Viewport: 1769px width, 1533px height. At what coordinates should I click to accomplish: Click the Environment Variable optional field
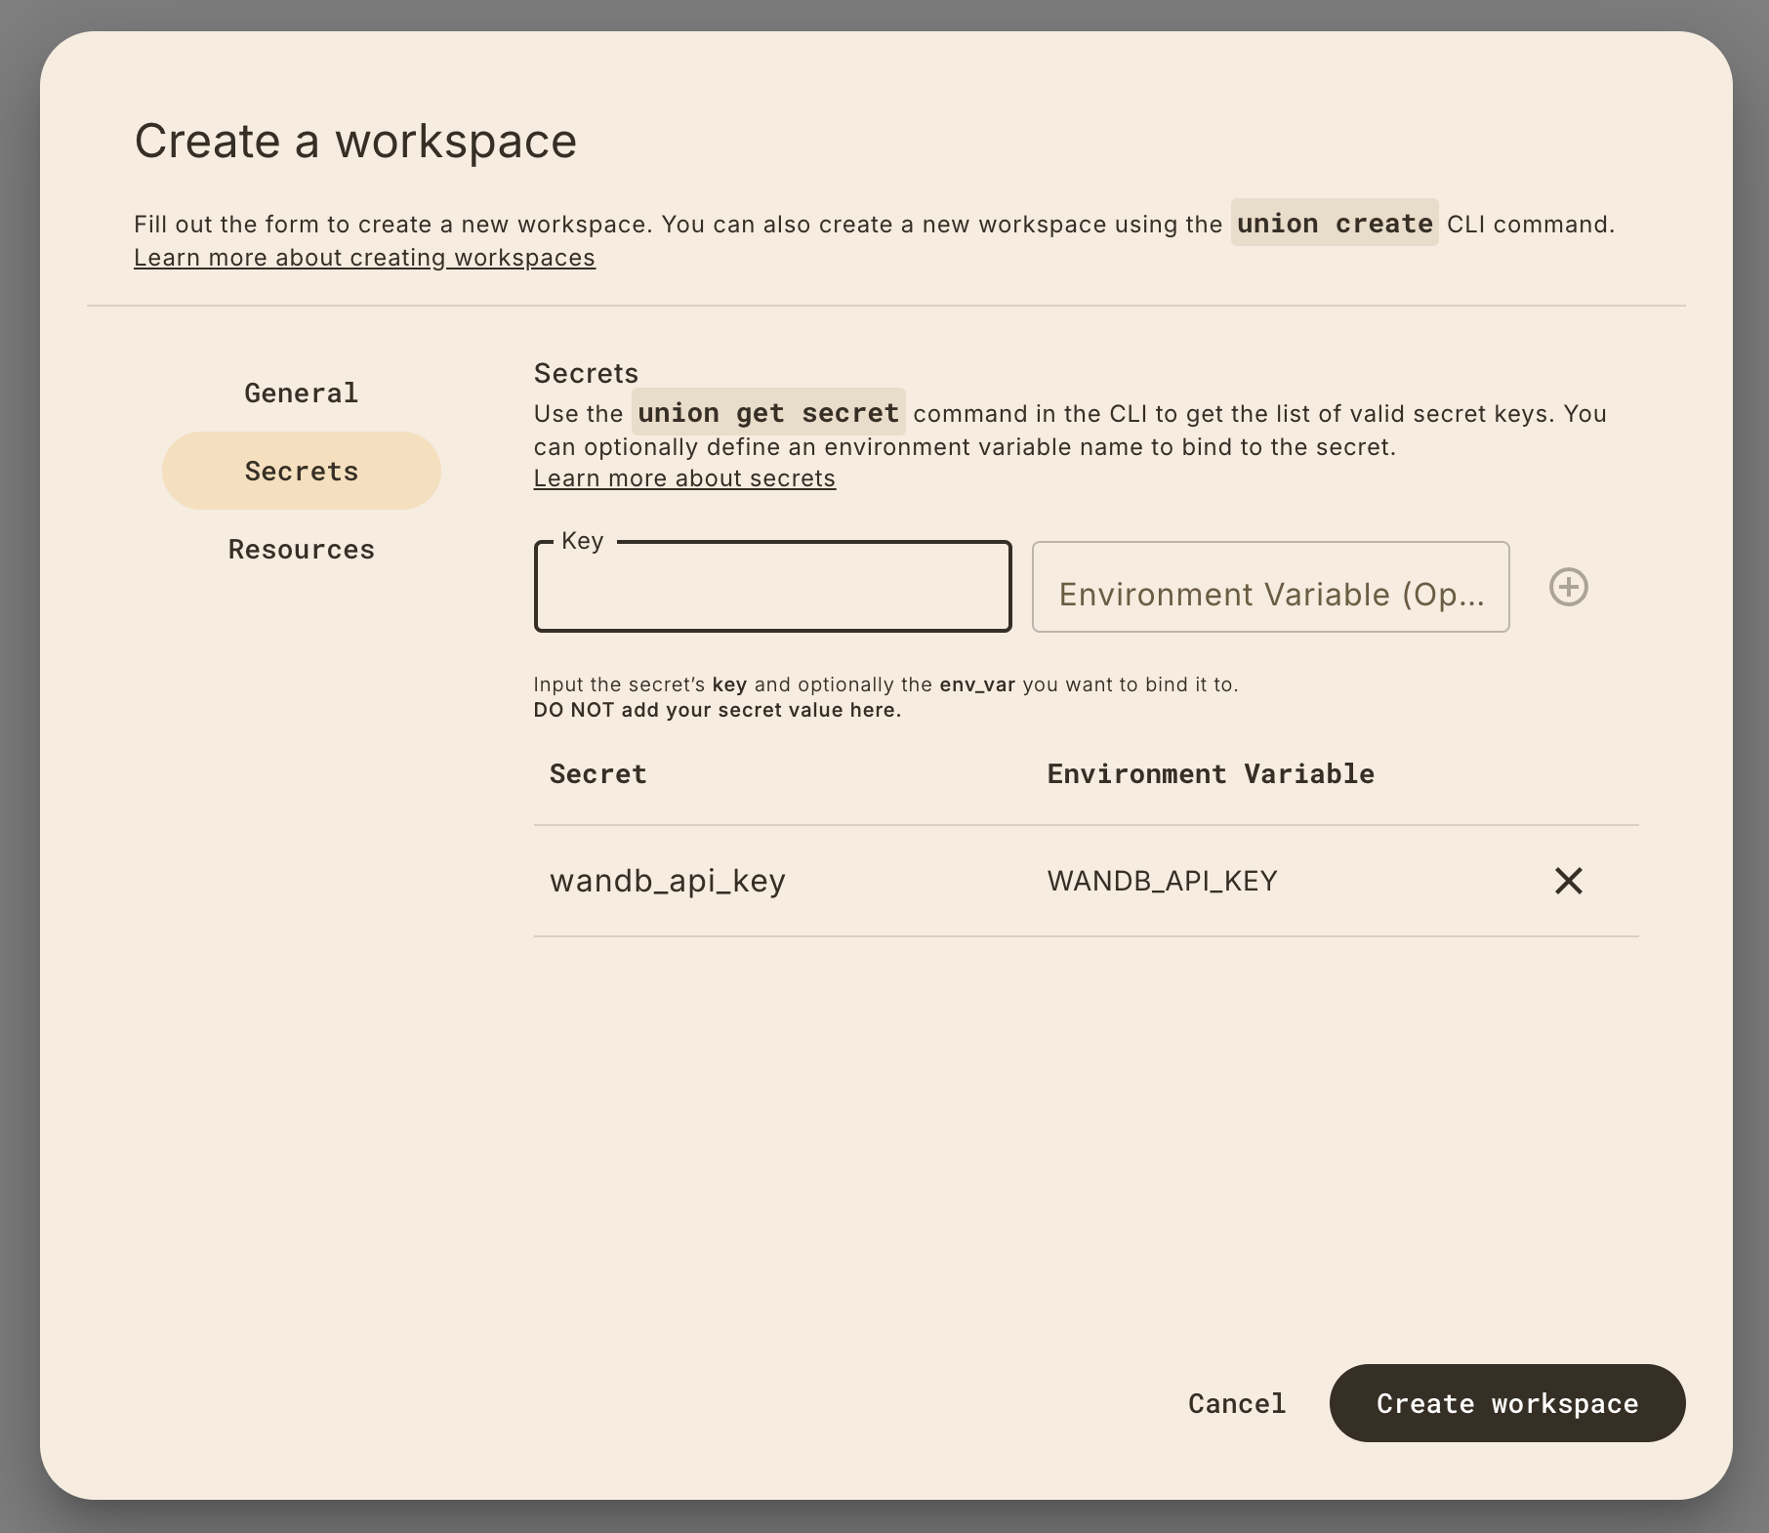pyautogui.click(x=1270, y=589)
